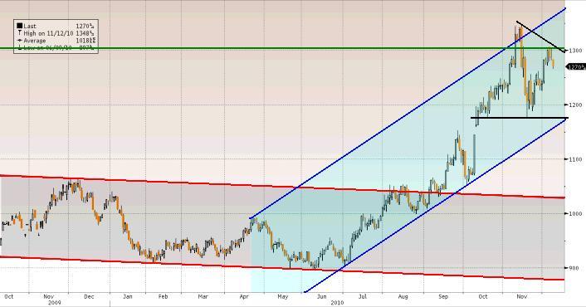Click the lower red channel line

pos(282,268)
